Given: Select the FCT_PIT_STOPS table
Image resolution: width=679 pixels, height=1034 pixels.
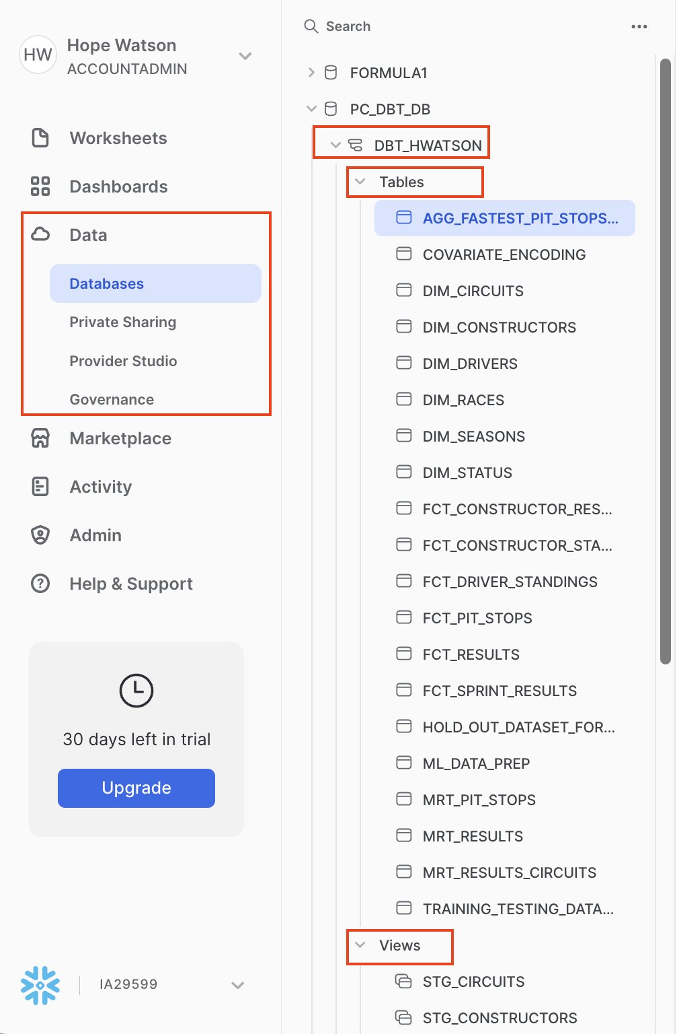Looking at the screenshot, I should pos(477,617).
